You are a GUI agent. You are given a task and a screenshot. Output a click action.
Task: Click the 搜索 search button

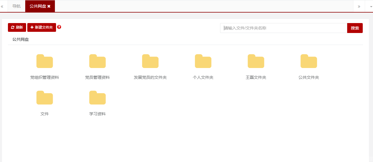(355, 28)
